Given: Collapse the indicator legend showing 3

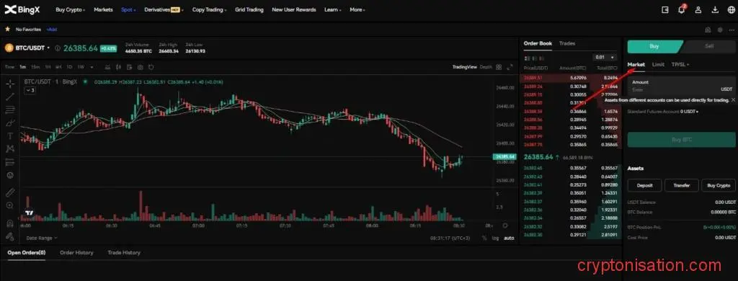Looking at the screenshot, I should [30, 89].
